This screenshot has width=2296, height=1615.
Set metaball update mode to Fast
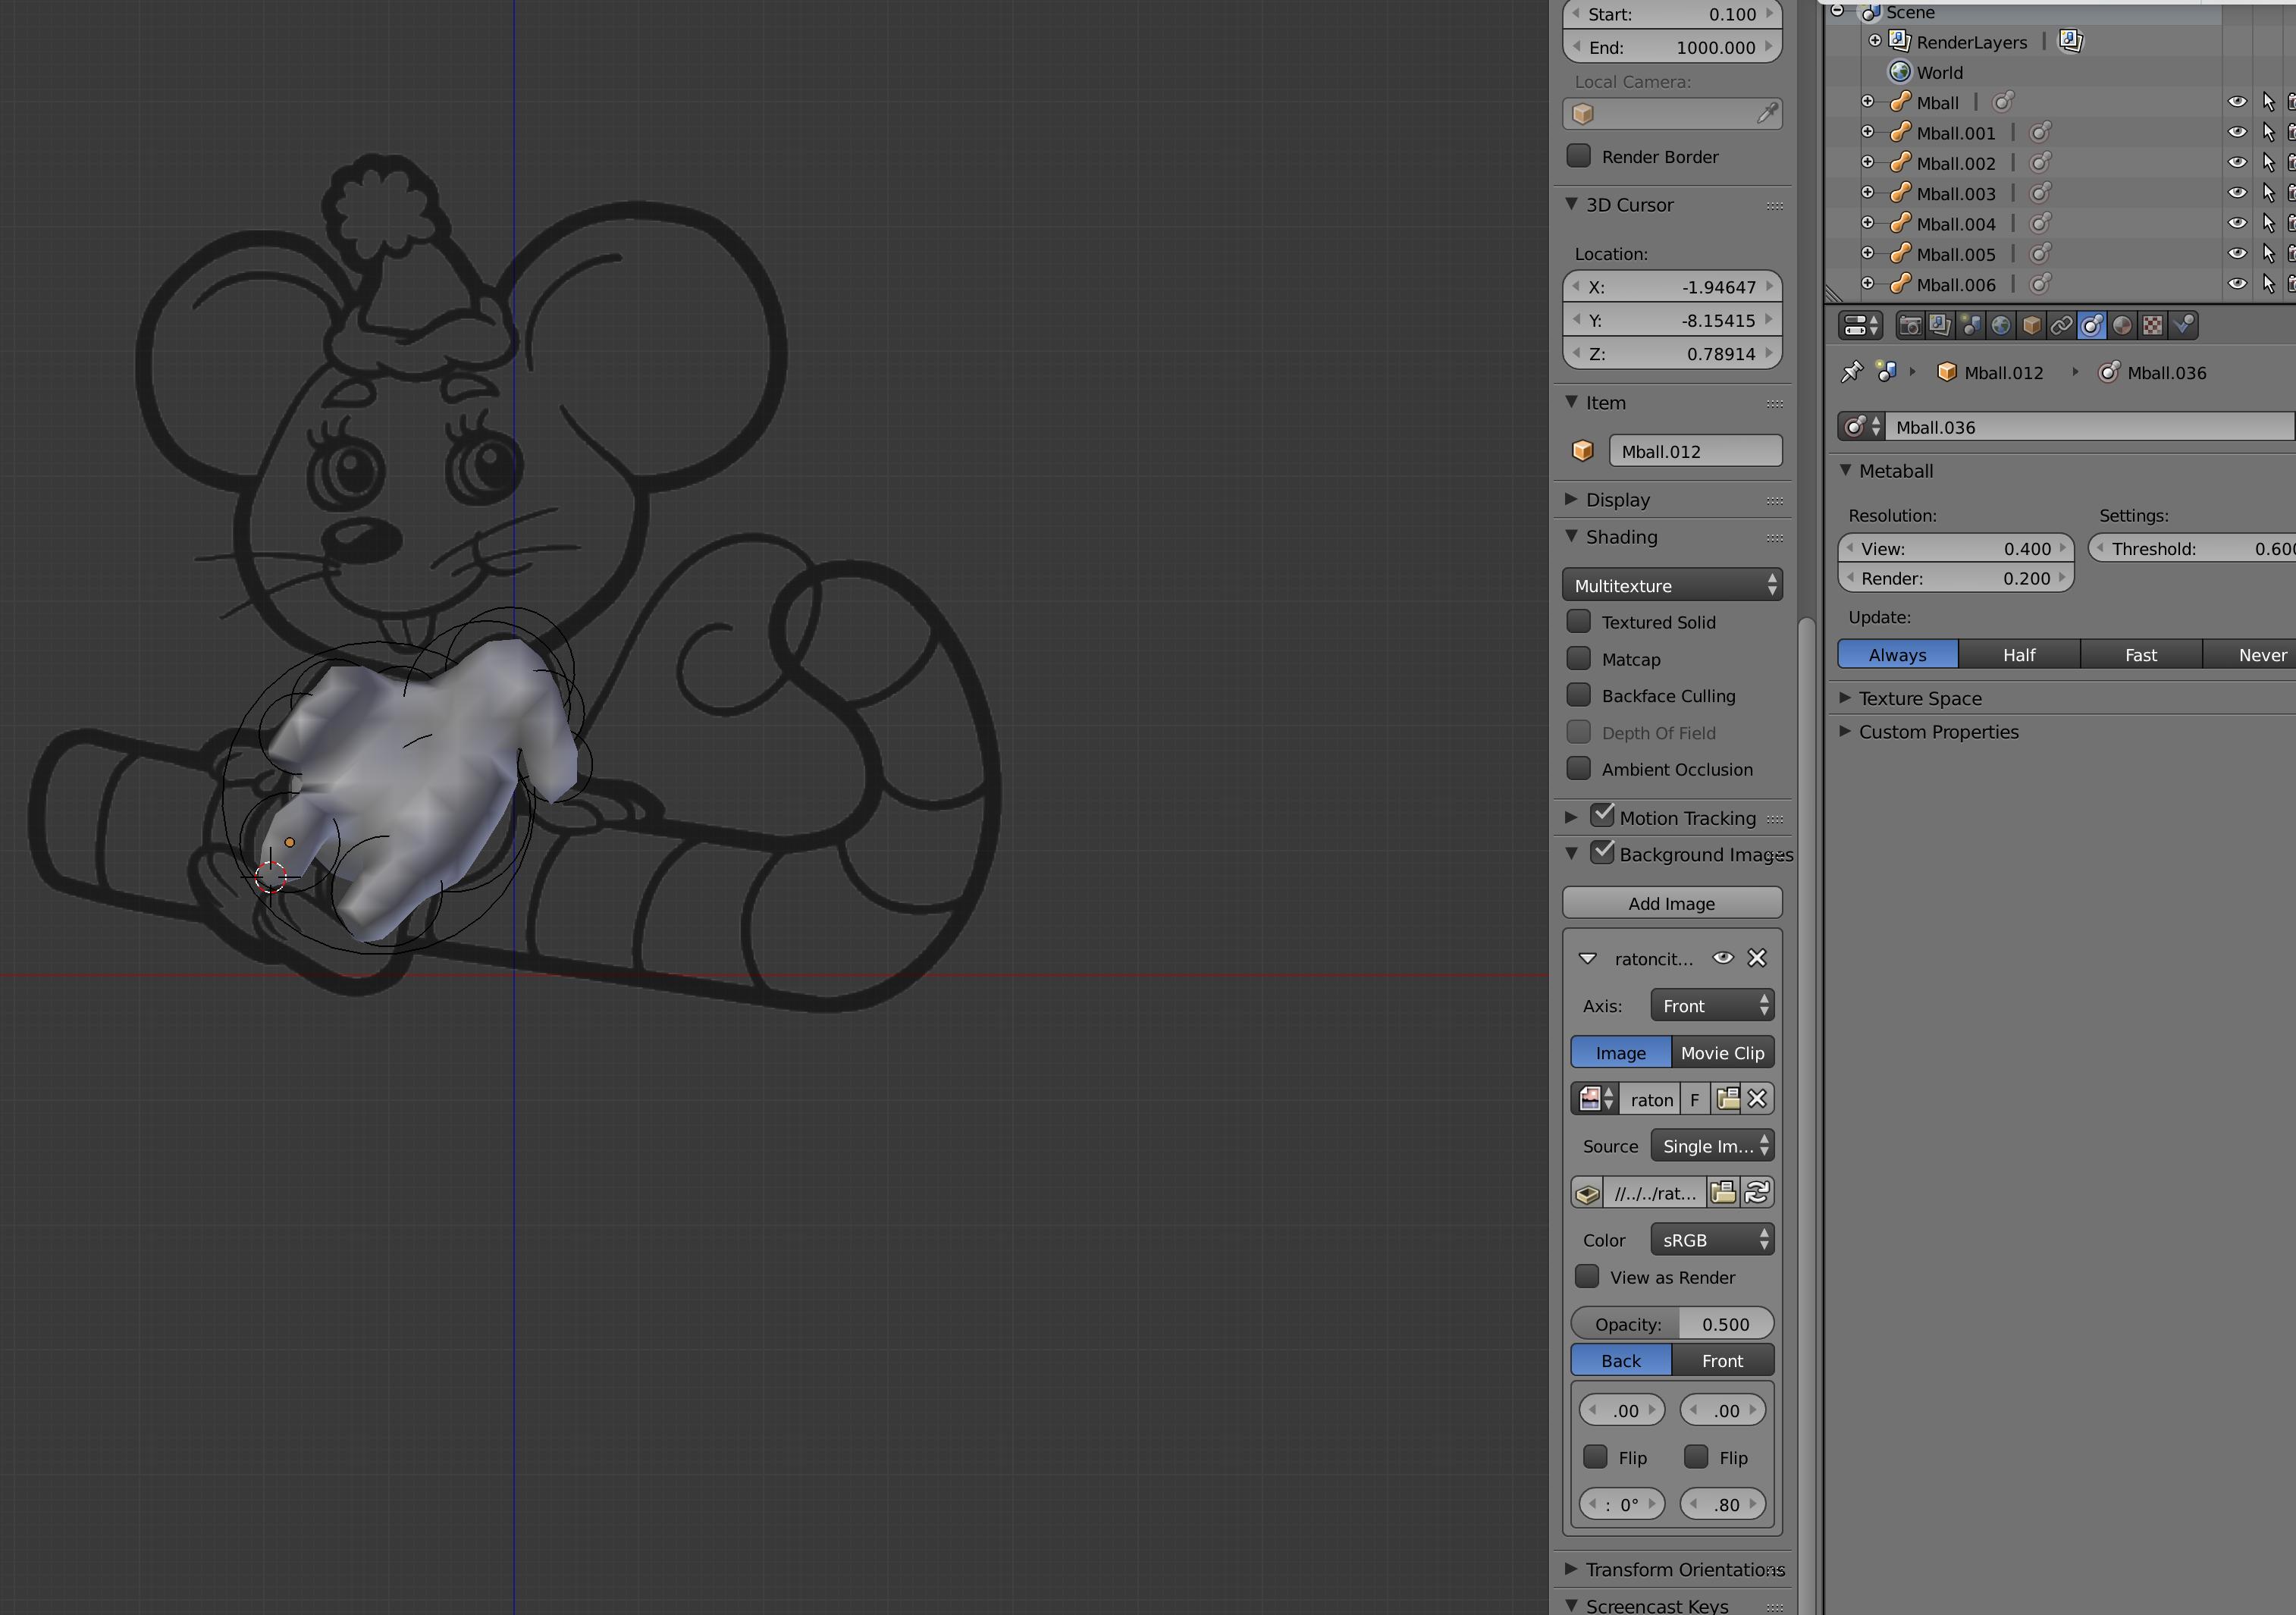2141,654
